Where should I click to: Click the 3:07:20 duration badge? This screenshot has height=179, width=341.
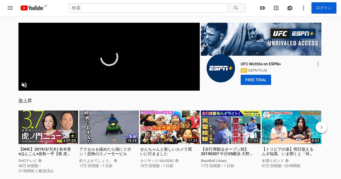pyautogui.click(x=70, y=141)
